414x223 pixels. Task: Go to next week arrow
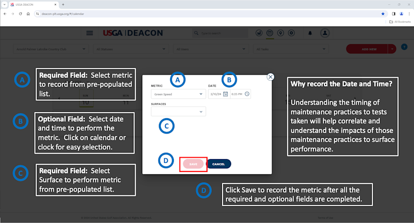[x=355, y=98]
